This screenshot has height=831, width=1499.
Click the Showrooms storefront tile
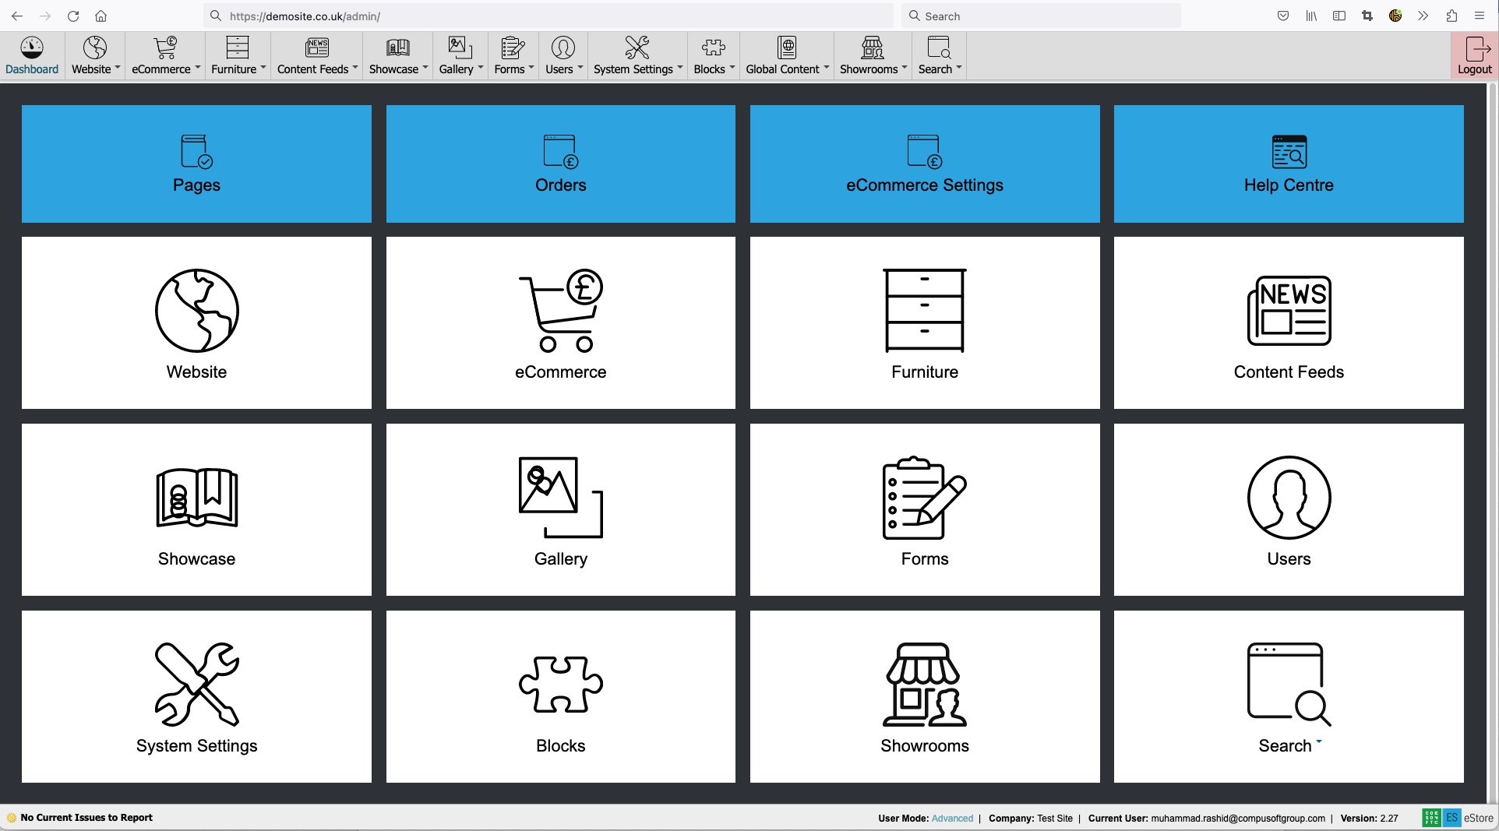pos(925,696)
